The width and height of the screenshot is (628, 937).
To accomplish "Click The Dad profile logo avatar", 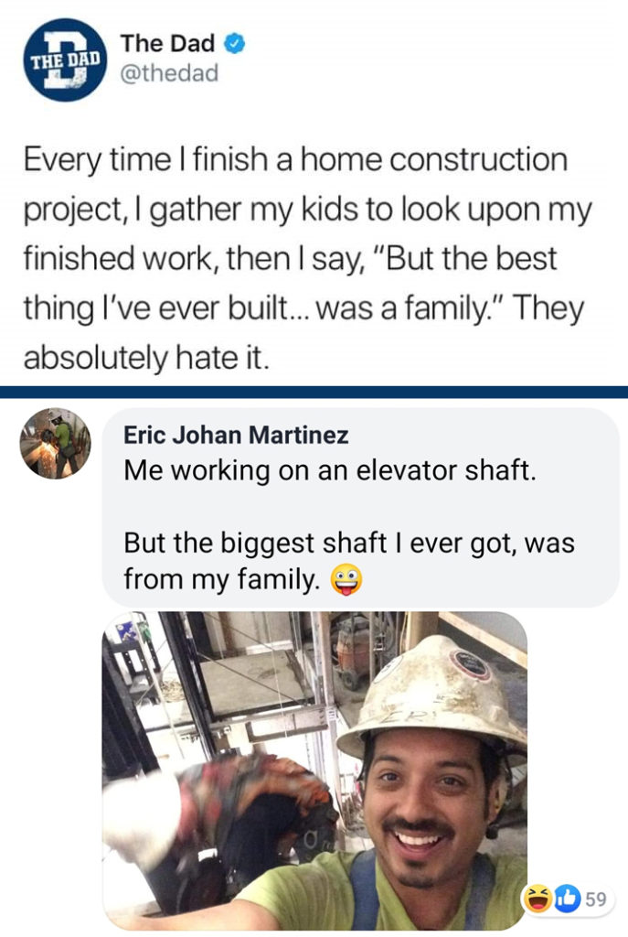I will coord(64,59).
